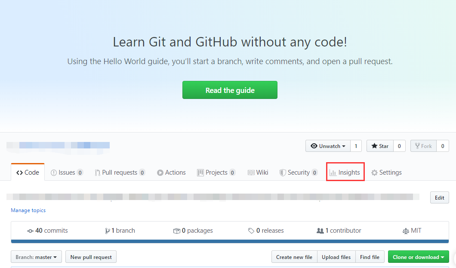Click the Projects board icon
The image size is (456, 268).
click(200, 172)
